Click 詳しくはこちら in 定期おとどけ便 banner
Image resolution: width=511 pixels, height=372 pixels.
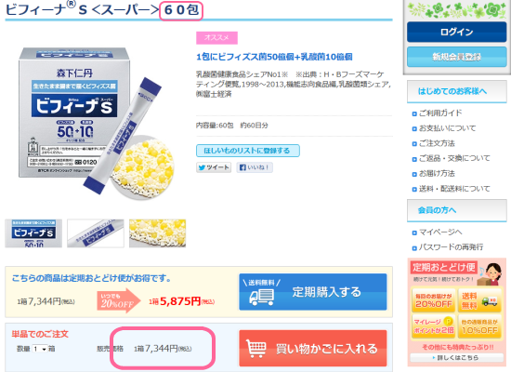(456, 358)
